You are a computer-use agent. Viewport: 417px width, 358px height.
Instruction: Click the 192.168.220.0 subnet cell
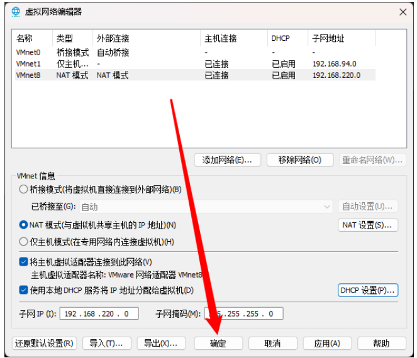(336, 75)
